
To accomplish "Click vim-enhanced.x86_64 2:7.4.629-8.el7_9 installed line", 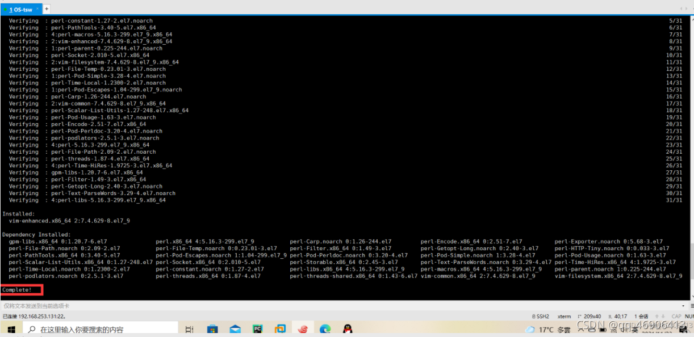I will coord(69,221).
